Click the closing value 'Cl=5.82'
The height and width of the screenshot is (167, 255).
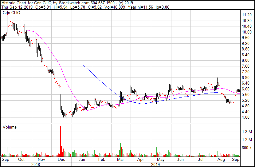pos(95,7)
